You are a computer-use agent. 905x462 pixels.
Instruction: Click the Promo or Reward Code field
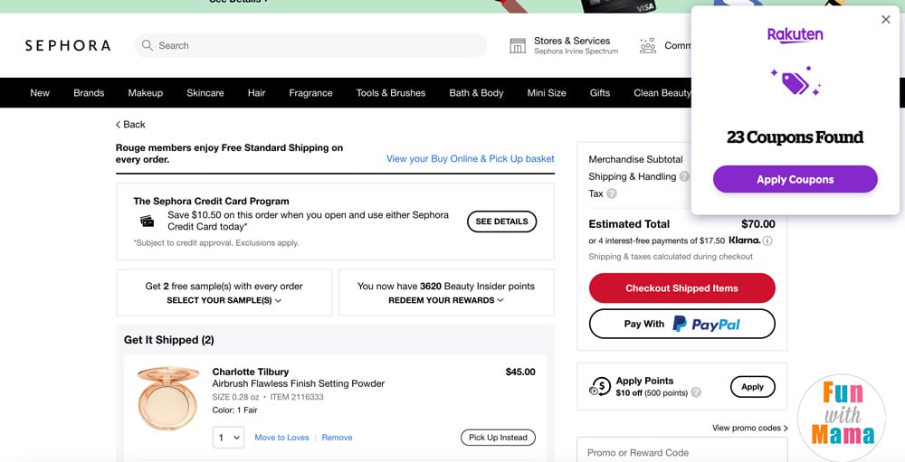(x=682, y=452)
